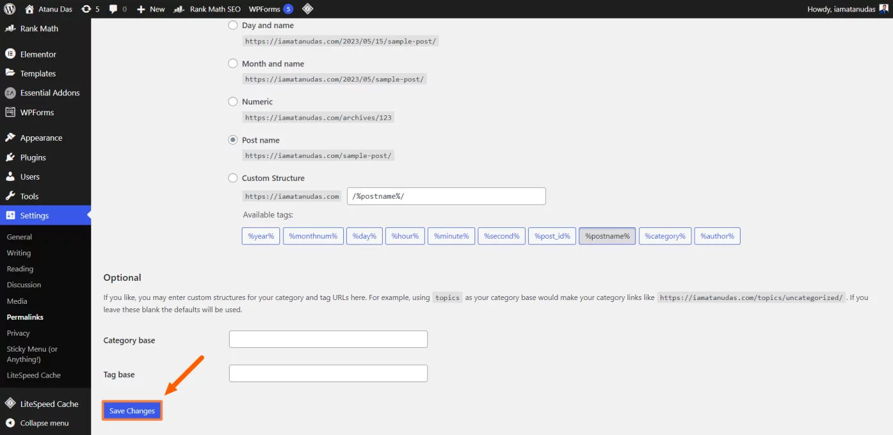Click the custom structure text field
The width and height of the screenshot is (893, 435).
pos(447,196)
